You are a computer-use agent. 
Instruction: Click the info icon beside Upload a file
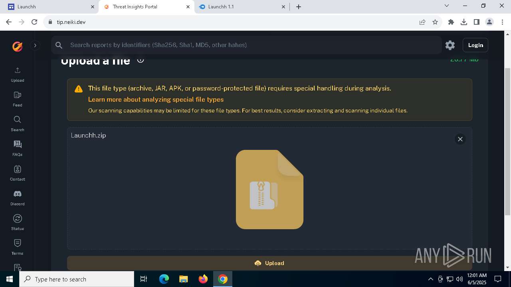pos(141,60)
